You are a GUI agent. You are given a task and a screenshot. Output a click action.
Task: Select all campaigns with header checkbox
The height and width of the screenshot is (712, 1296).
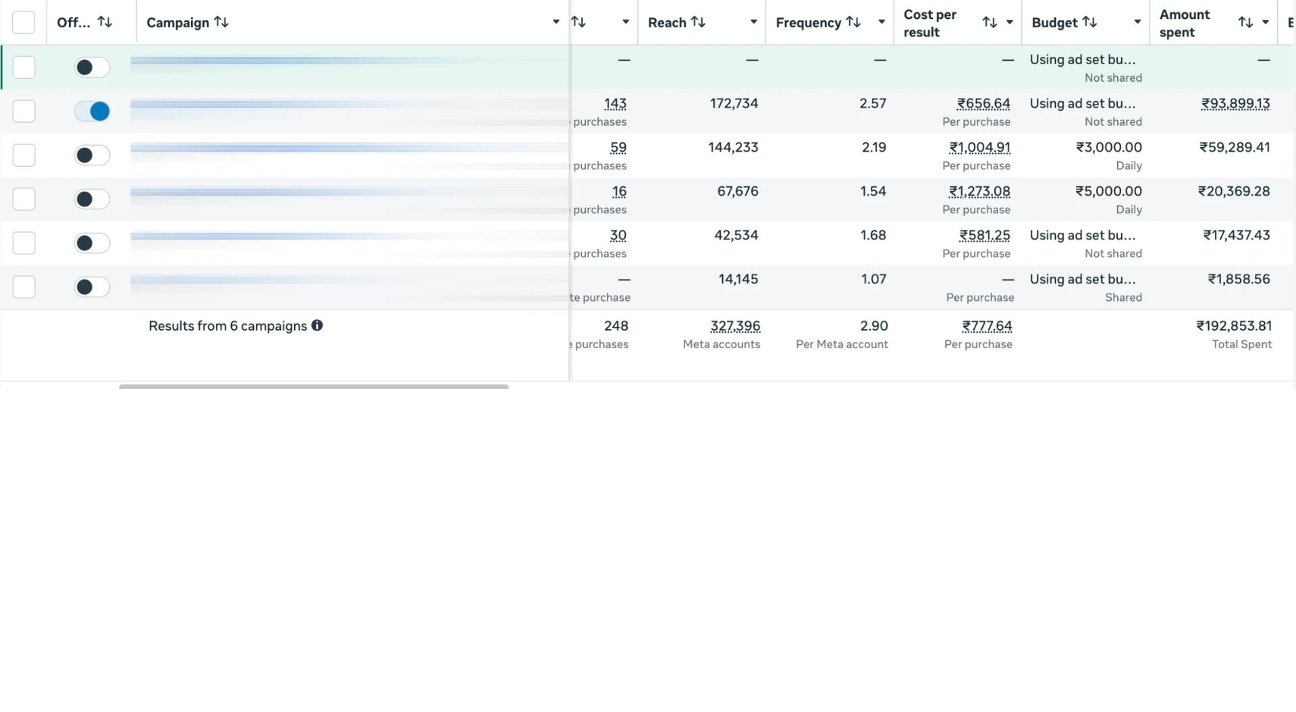24,22
